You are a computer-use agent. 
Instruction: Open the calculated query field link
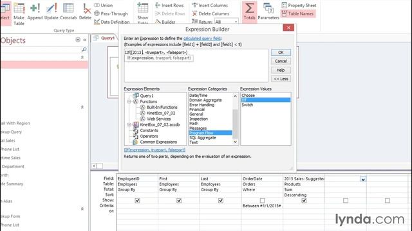(x=202, y=38)
